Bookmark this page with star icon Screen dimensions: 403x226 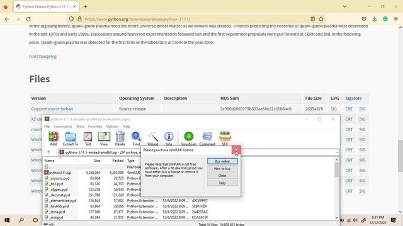(321, 19)
